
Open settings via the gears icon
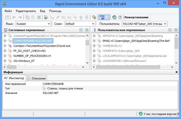click(x=94, y=17)
